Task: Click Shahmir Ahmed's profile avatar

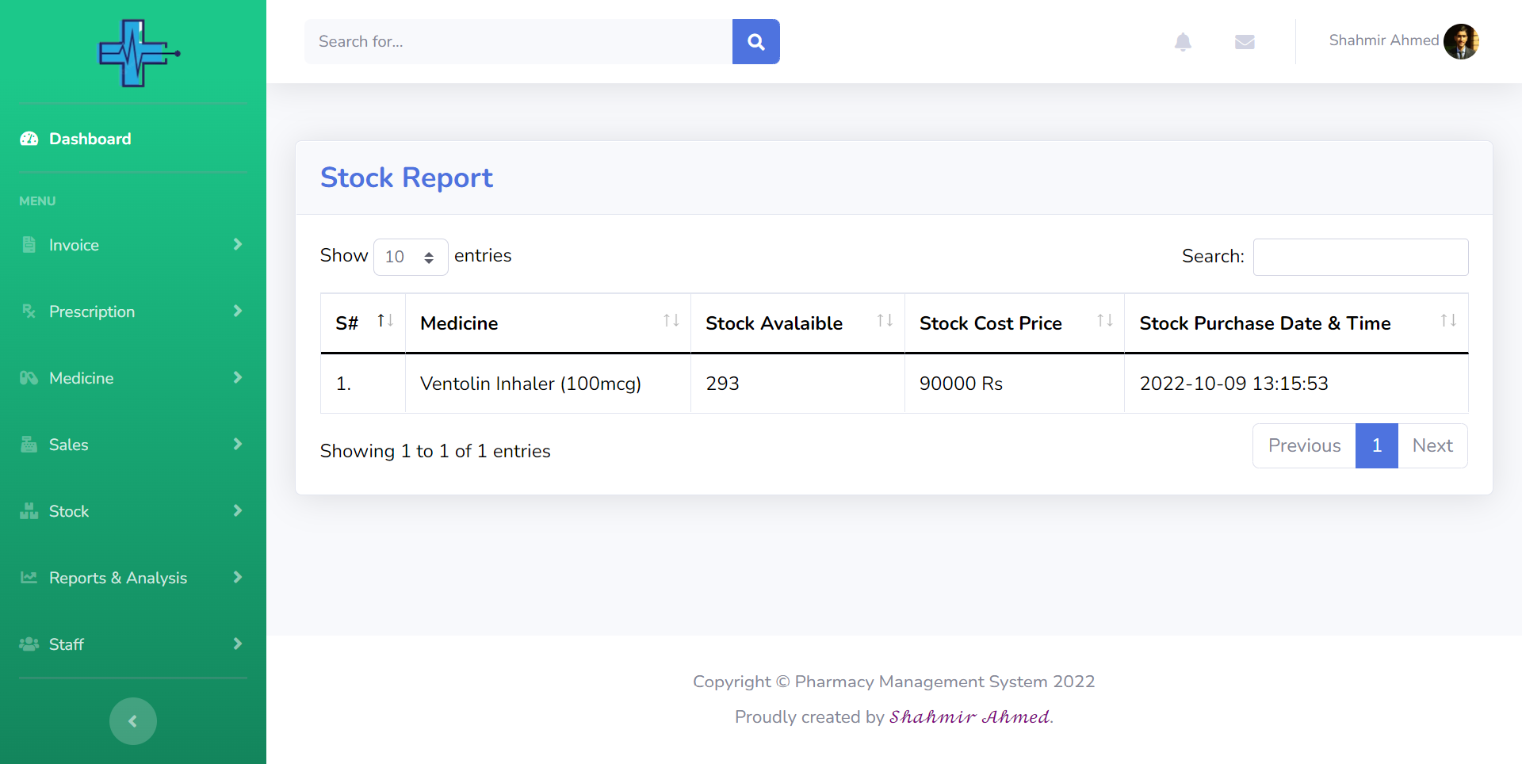Action: point(1461,41)
